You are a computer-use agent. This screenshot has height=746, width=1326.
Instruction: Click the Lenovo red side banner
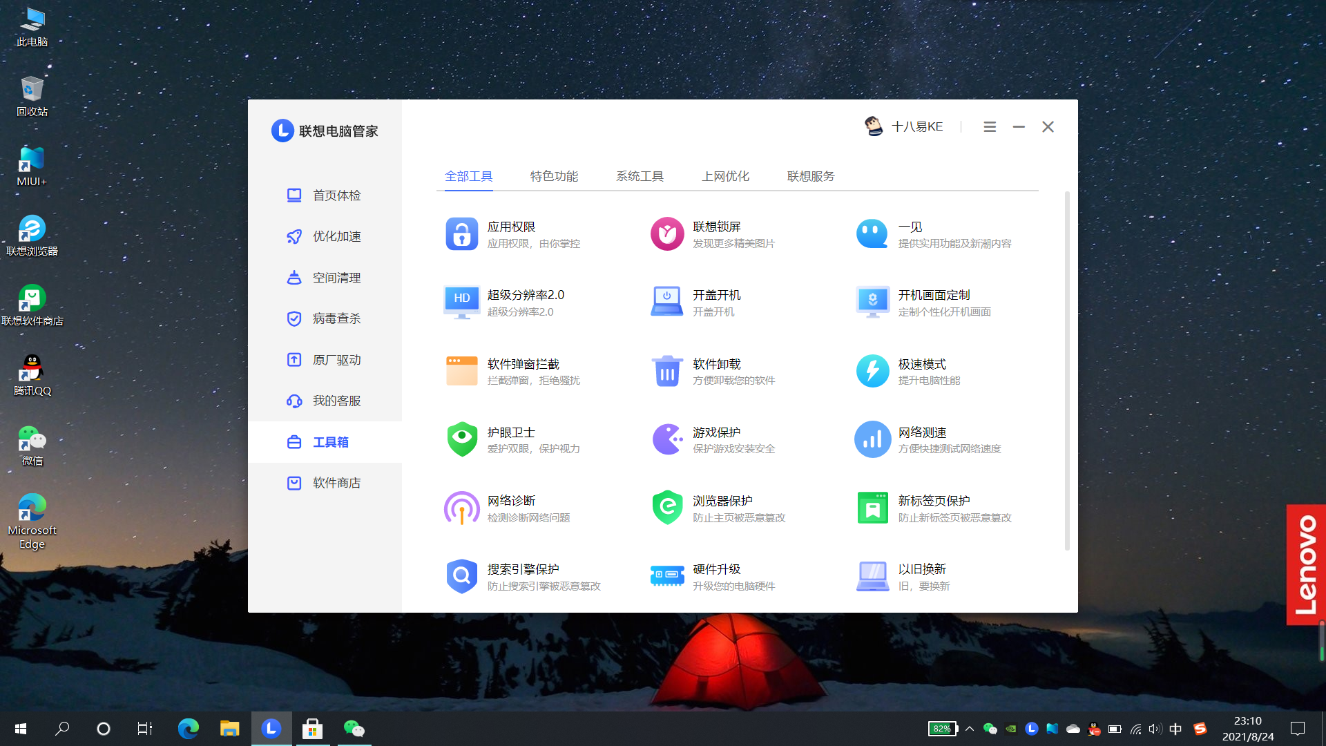point(1305,564)
